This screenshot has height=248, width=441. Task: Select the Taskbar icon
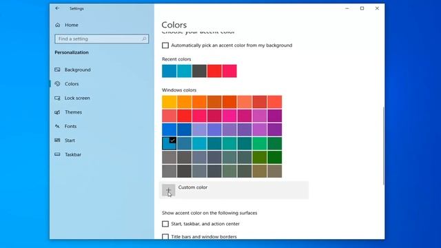click(57, 154)
